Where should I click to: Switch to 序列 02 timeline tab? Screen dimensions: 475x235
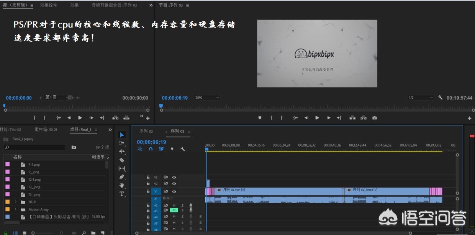click(x=146, y=131)
